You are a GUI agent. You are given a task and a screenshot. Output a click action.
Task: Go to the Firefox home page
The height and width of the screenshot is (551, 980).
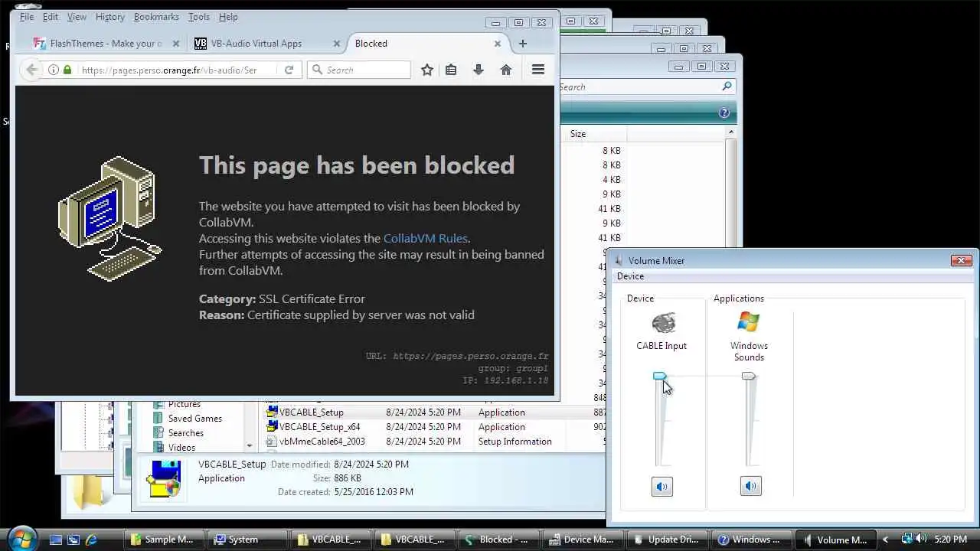(506, 70)
